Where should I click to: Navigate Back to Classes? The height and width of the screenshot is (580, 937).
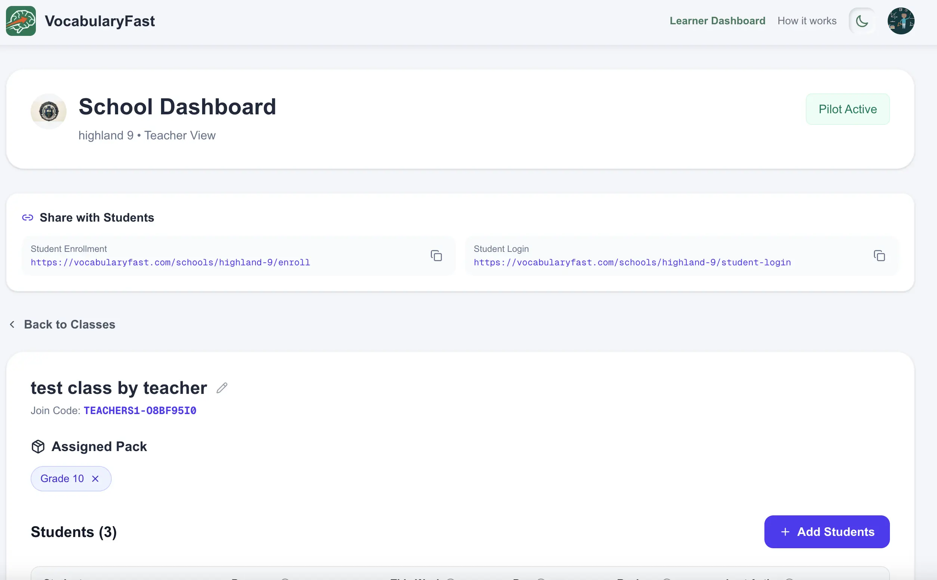click(69, 324)
